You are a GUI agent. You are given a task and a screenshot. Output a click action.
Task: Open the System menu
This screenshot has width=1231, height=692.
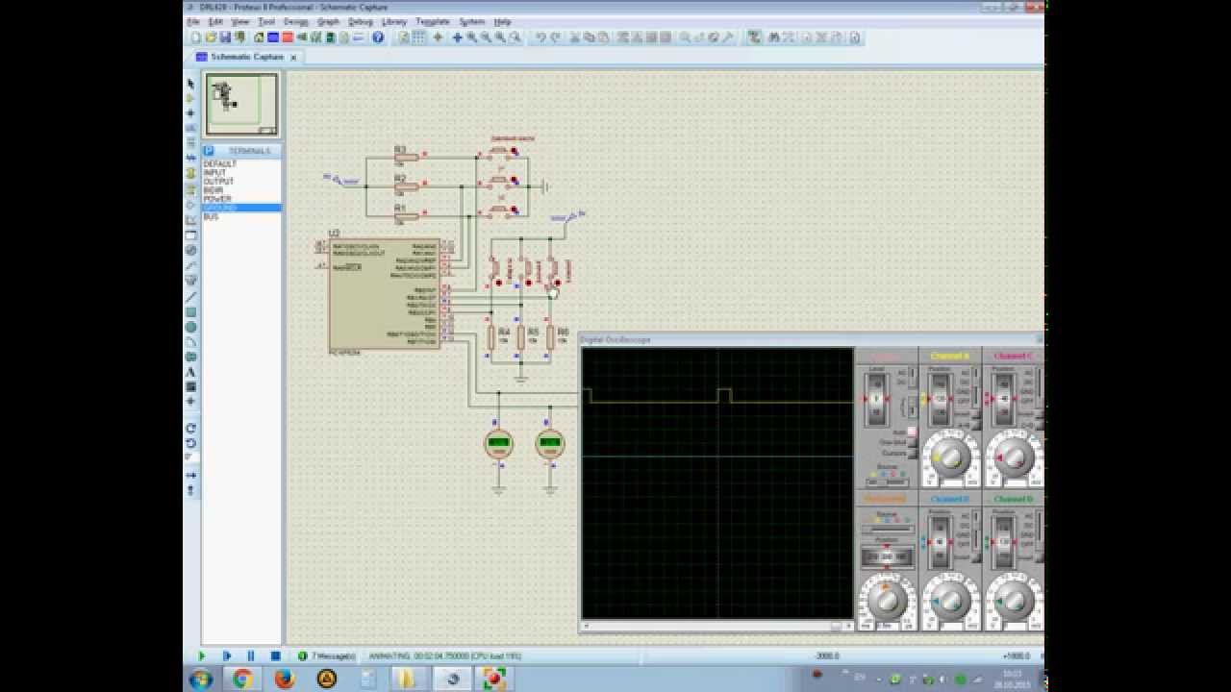[472, 21]
